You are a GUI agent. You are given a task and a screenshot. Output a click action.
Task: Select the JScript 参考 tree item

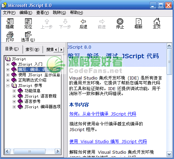[x=30, y=85]
